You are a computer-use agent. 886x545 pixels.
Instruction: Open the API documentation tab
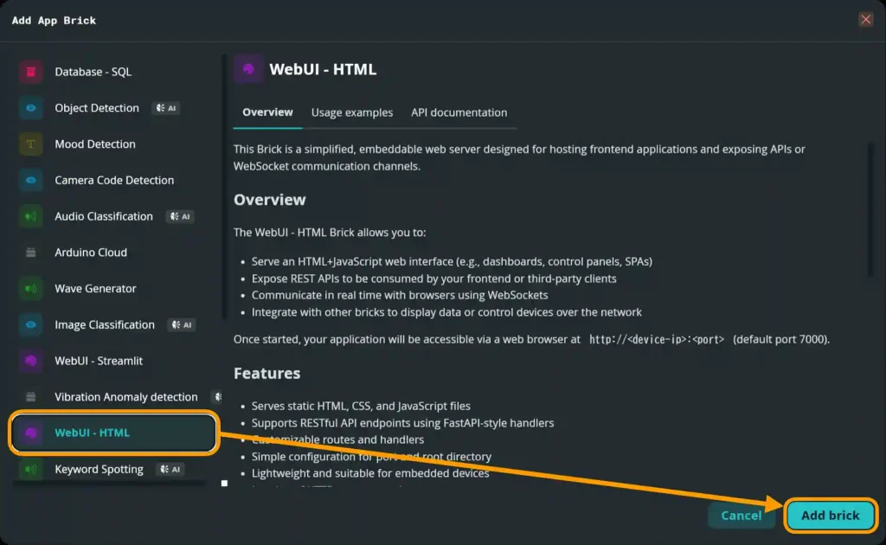(459, 112)
